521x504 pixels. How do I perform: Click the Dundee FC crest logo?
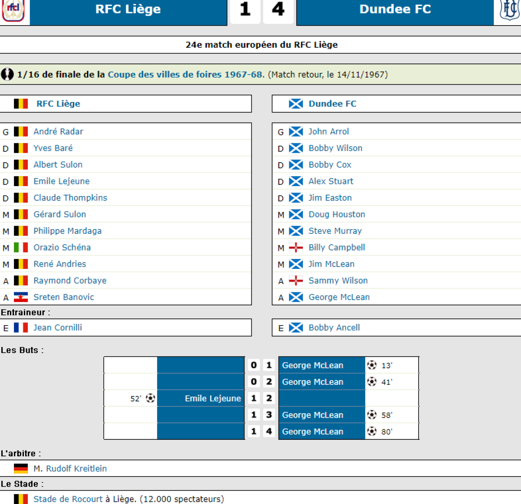(x=509, y=10)
